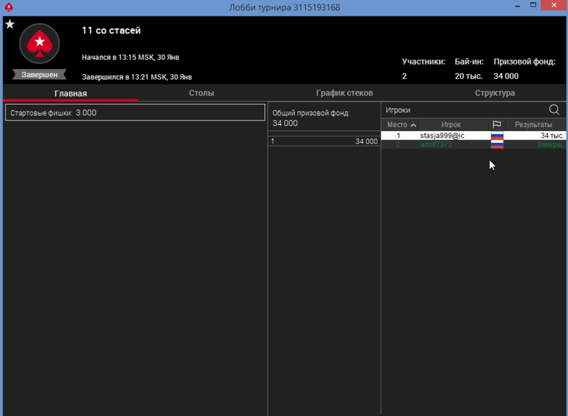Click the Стартовые фишки field
This screenshot has height=416, width=568.
[135, 112]
